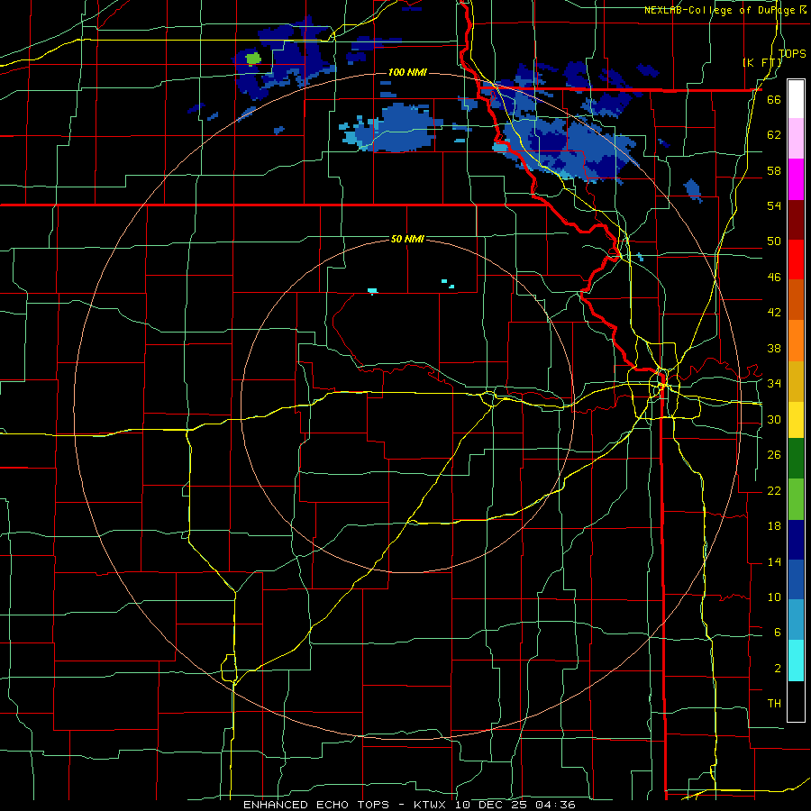This screenshot has height=811, width=811.
Task: Click the '6' label on the tops scale
Action: point(778,632)
